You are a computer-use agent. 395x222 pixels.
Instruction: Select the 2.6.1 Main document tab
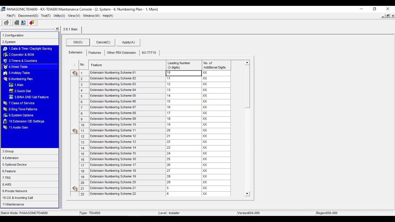point(71,29)
